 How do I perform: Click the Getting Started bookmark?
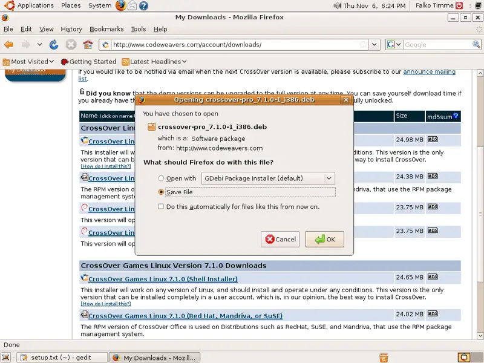88,62
